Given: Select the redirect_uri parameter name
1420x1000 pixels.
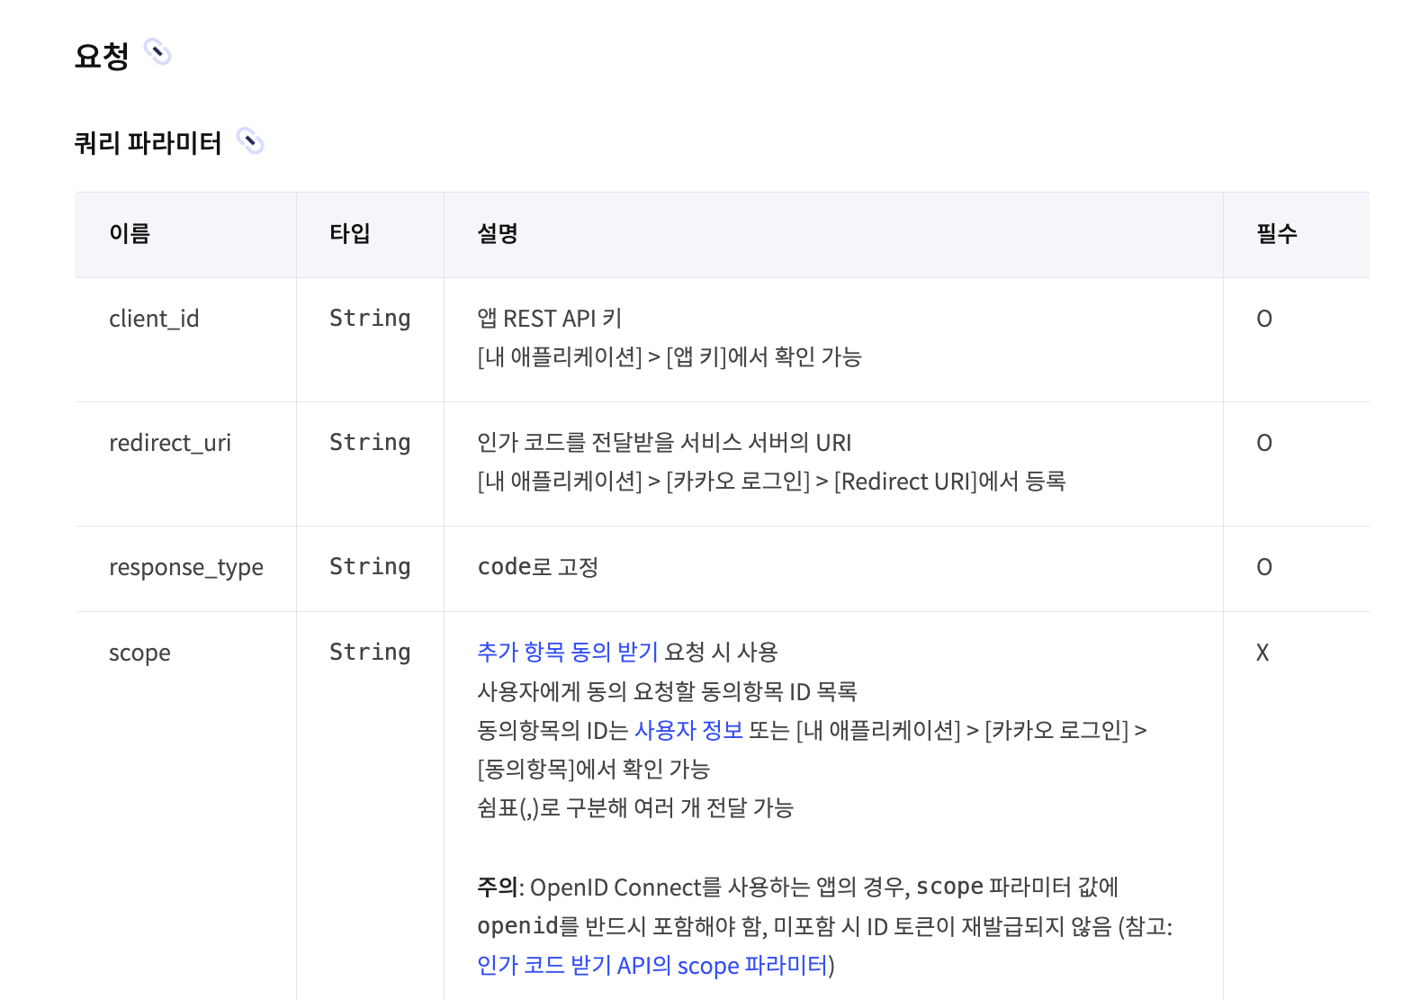Looking at the screenshot, I should click(170, 443).
